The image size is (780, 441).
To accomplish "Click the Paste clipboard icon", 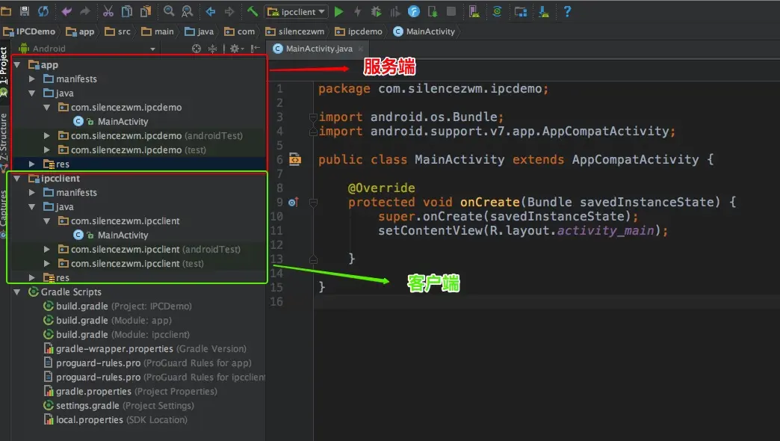I will pyautogui.click(x=145, y=11).
